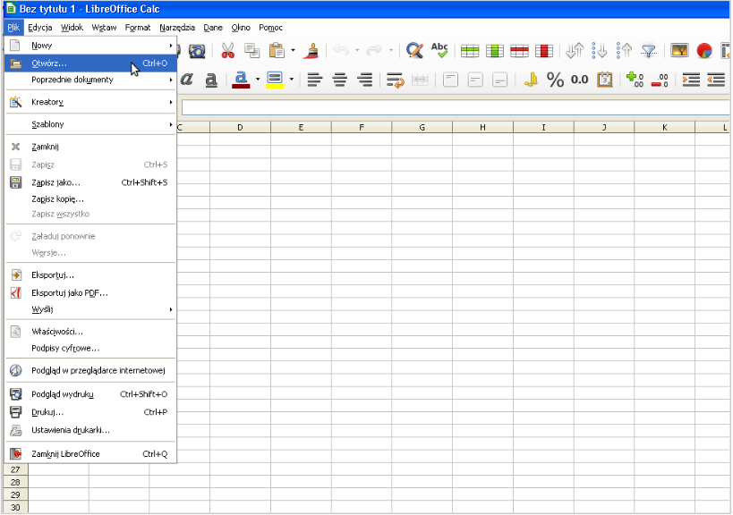Choose Drukuj... menu entry
This screenshot has height=515, width=733.
(x=90, y=412)
